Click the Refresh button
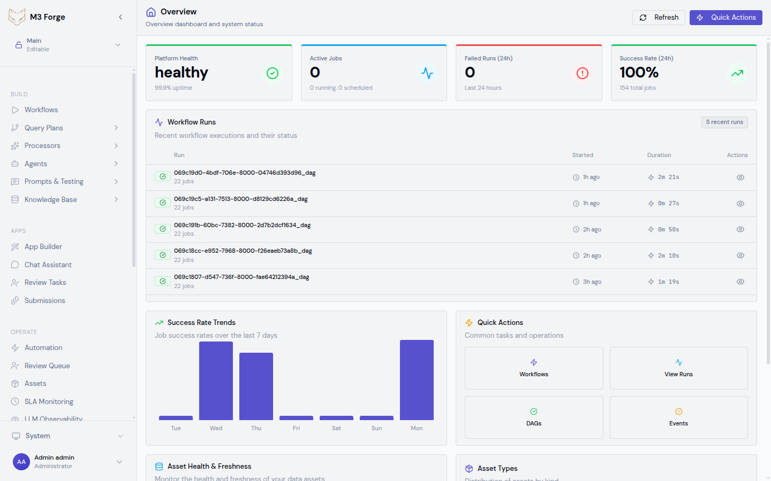 pyautogui.click(x=659, y=17)
